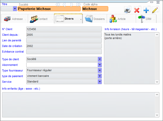Click Info livraison scrollbar down arrow
This screenshot has width=163, height=121.
pyautogui.click(x=157, y=82)
